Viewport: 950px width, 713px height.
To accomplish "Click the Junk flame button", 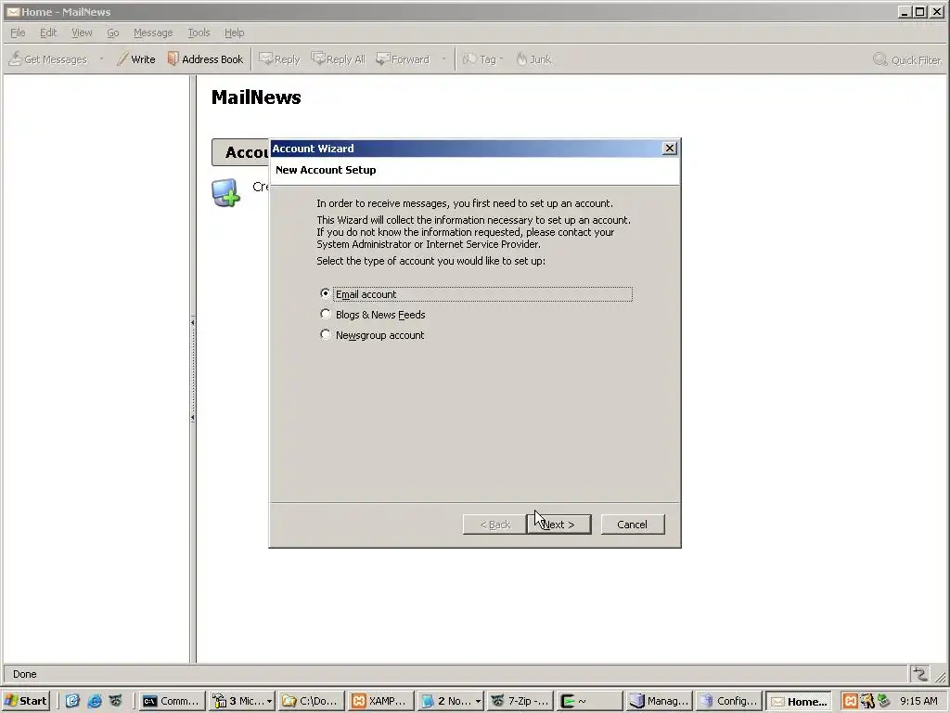I will click(533, 58).
